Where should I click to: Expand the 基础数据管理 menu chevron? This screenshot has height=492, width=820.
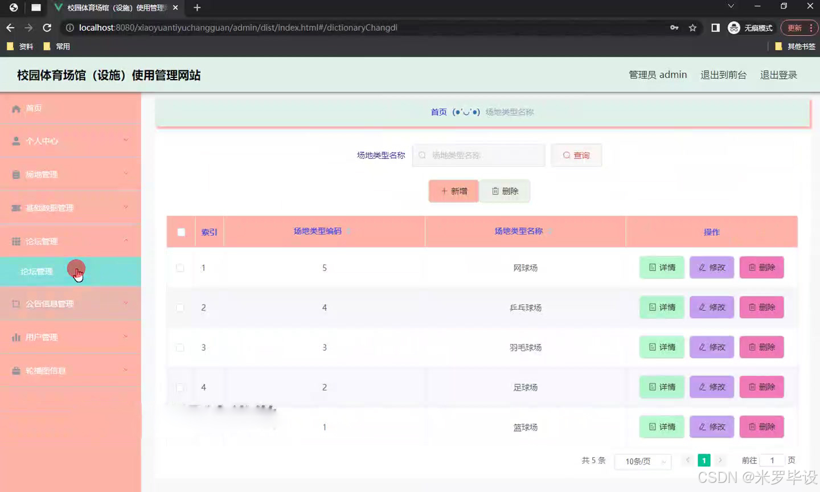(126, 207)
